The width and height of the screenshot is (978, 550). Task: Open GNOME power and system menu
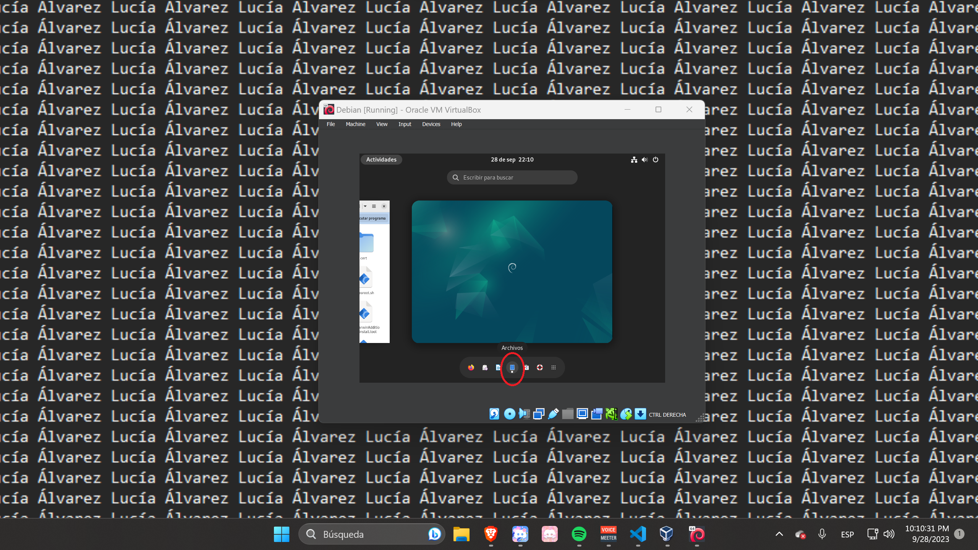click(656, 160)
